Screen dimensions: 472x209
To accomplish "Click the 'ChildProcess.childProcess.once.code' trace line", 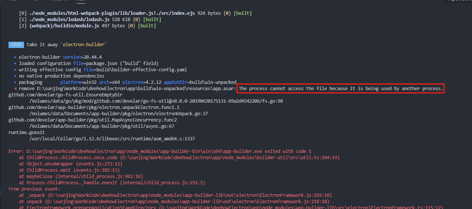I will click(x=179, y=158).
